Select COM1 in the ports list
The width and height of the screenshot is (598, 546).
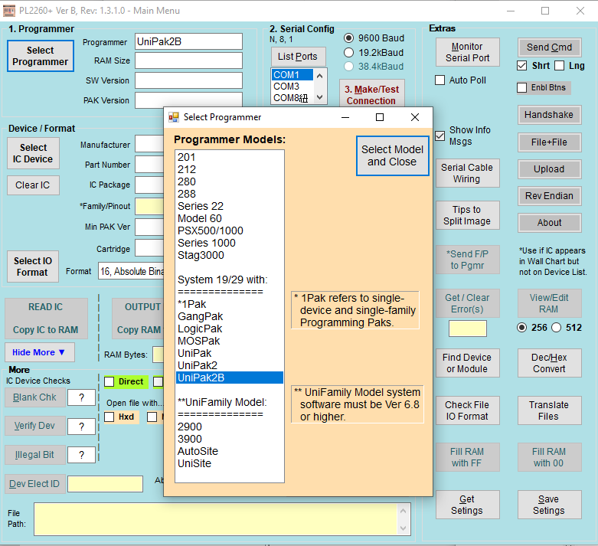[x=292, y=75]
